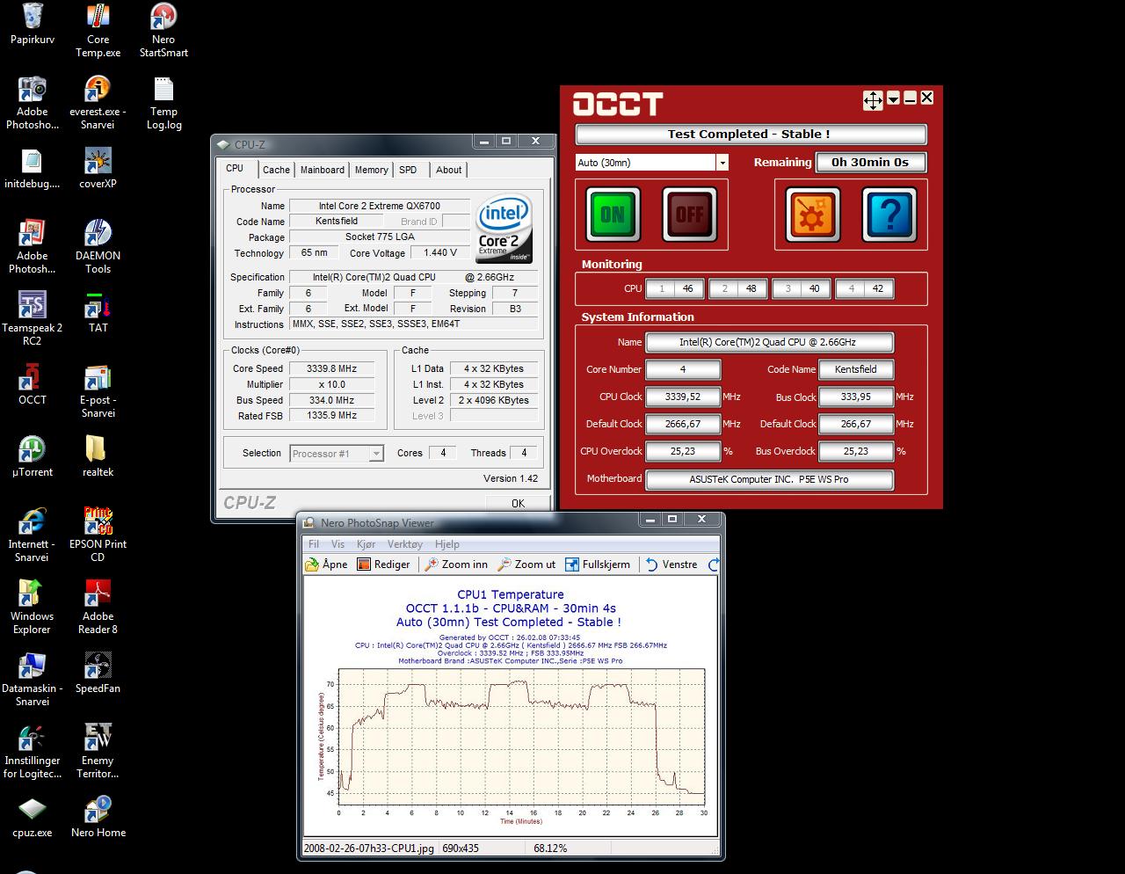This screenshot has height=874, width=1125.
Task: Switch to the About tab in CPU-Z
Action: click(x=449, y=170)
